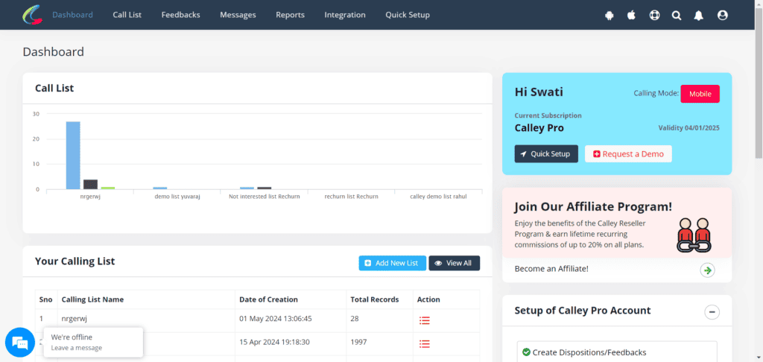The height and width of the screenshot is (362, 763).
Task: Click the Become an Affiliate arrow
Action: click(x=707, y=270)
